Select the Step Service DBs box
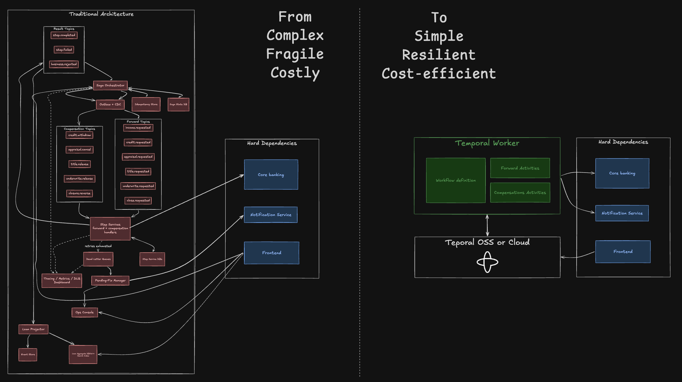 pyautogui.click(x=152, y=259)
